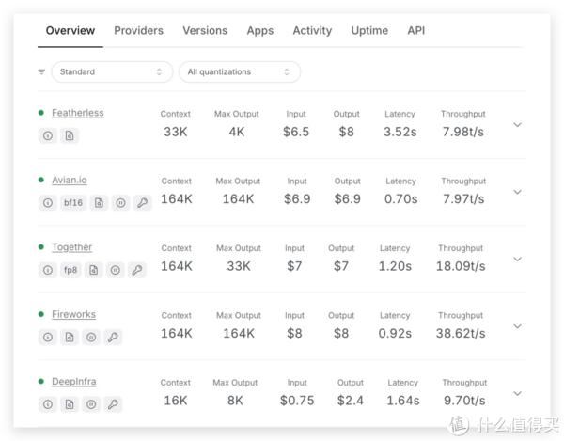This screenshot has height=441, width=564.
Task: Switch to the Providers tab
Action: pyautogui.click(x=138, y=30)
